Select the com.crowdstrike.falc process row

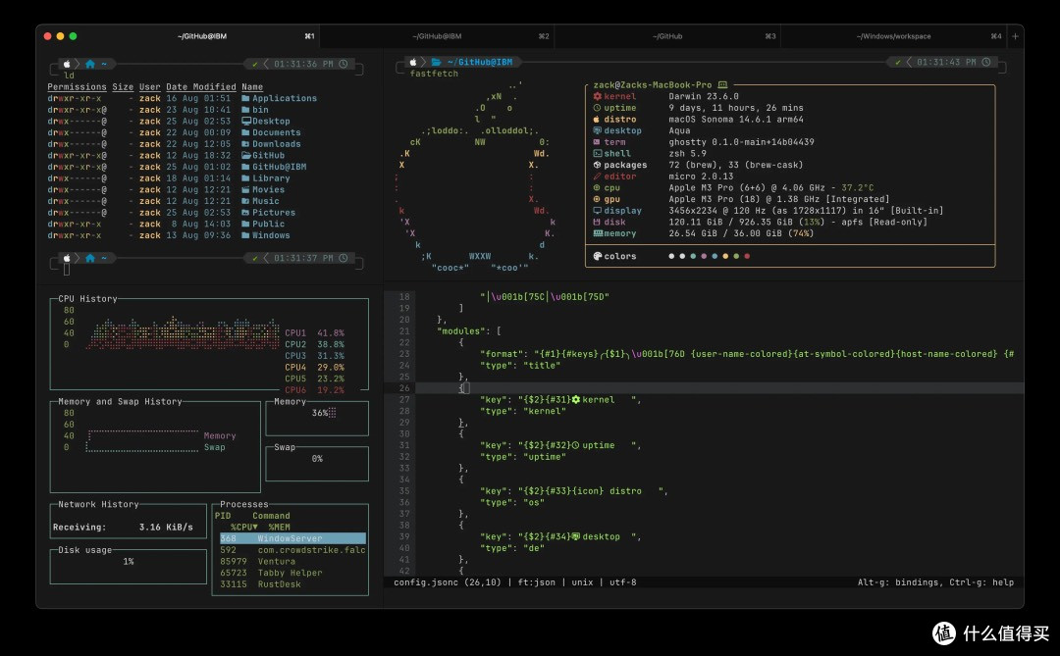[x=292, y=550]
